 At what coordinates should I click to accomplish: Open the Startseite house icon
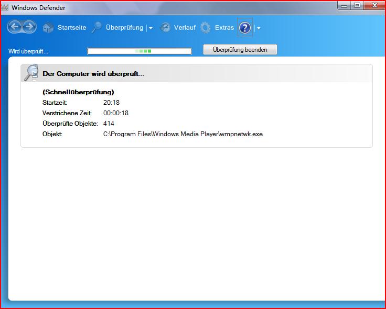tap(48, 28)
